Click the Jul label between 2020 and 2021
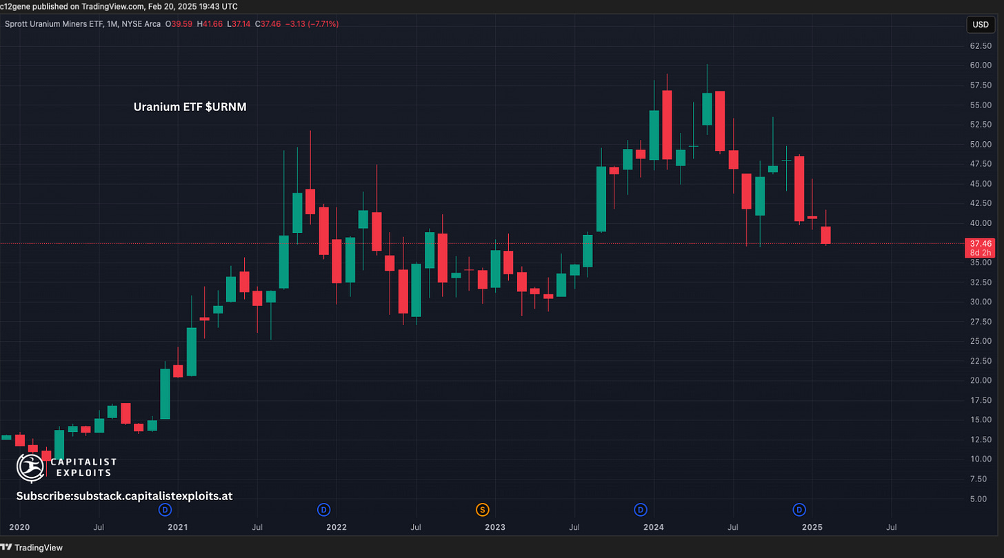This screenshot has height=558, width=1004. tap(99, 528)
